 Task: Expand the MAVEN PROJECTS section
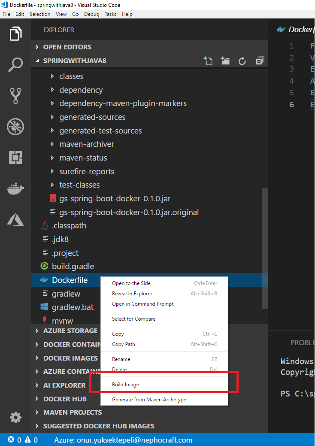coord(149,412)
